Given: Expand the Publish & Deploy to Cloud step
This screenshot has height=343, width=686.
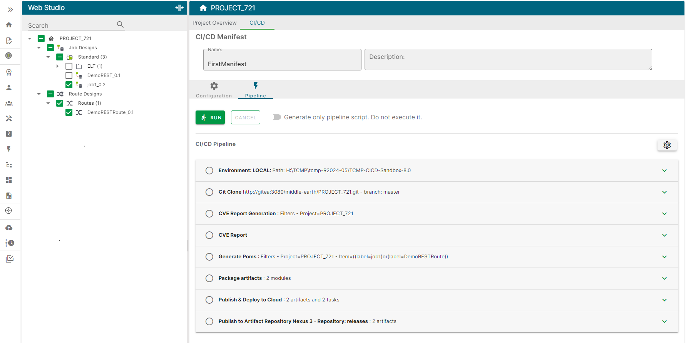Looking at the screenshot, I should tap(664, 300).
